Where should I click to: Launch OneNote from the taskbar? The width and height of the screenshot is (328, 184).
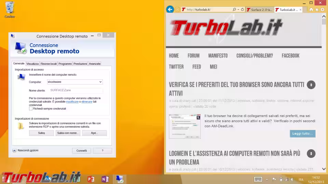coord(105,179)
